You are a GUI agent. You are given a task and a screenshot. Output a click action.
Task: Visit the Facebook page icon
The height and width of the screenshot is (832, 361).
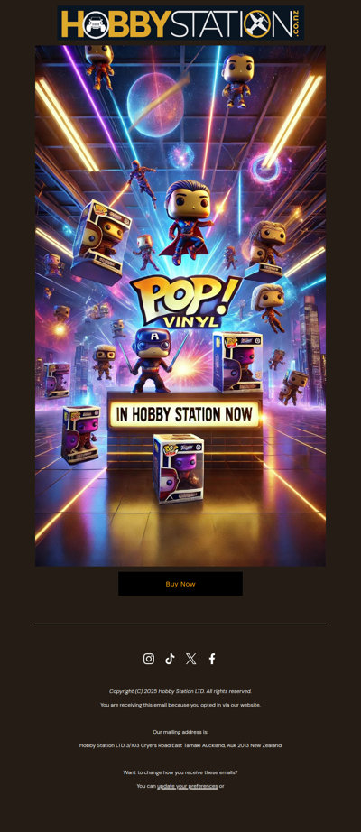tap(212, 659)
